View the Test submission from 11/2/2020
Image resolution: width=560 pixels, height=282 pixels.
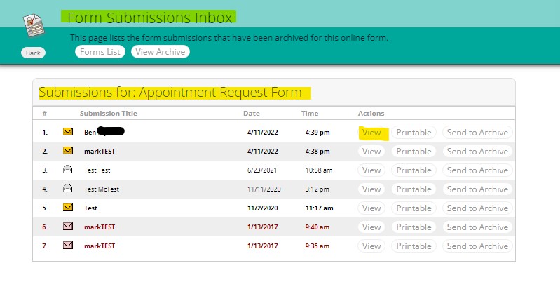[371, 208]
